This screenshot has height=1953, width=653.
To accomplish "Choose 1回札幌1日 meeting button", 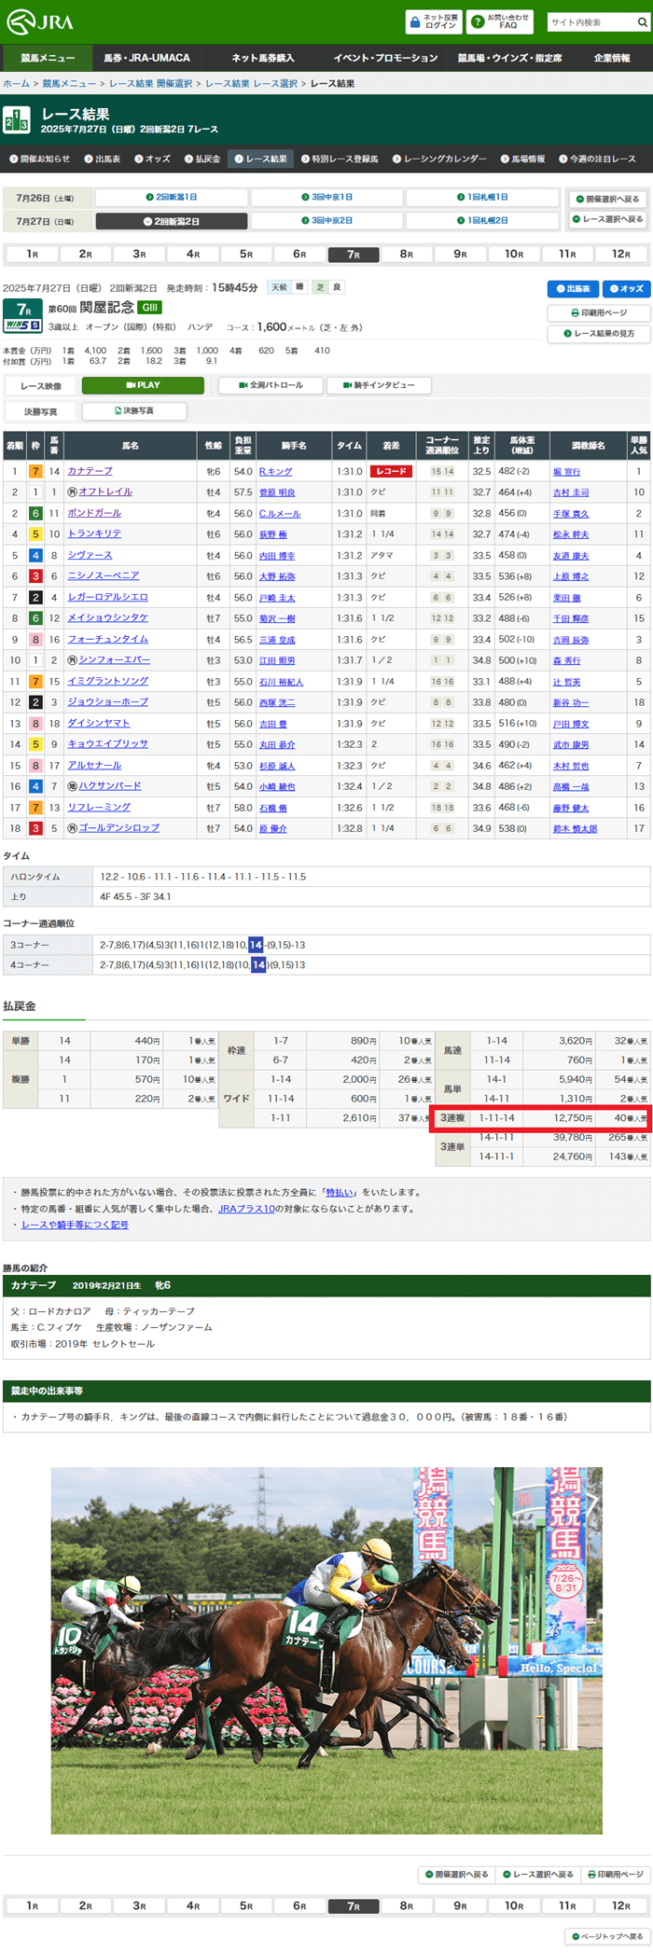I will (482, 198).
